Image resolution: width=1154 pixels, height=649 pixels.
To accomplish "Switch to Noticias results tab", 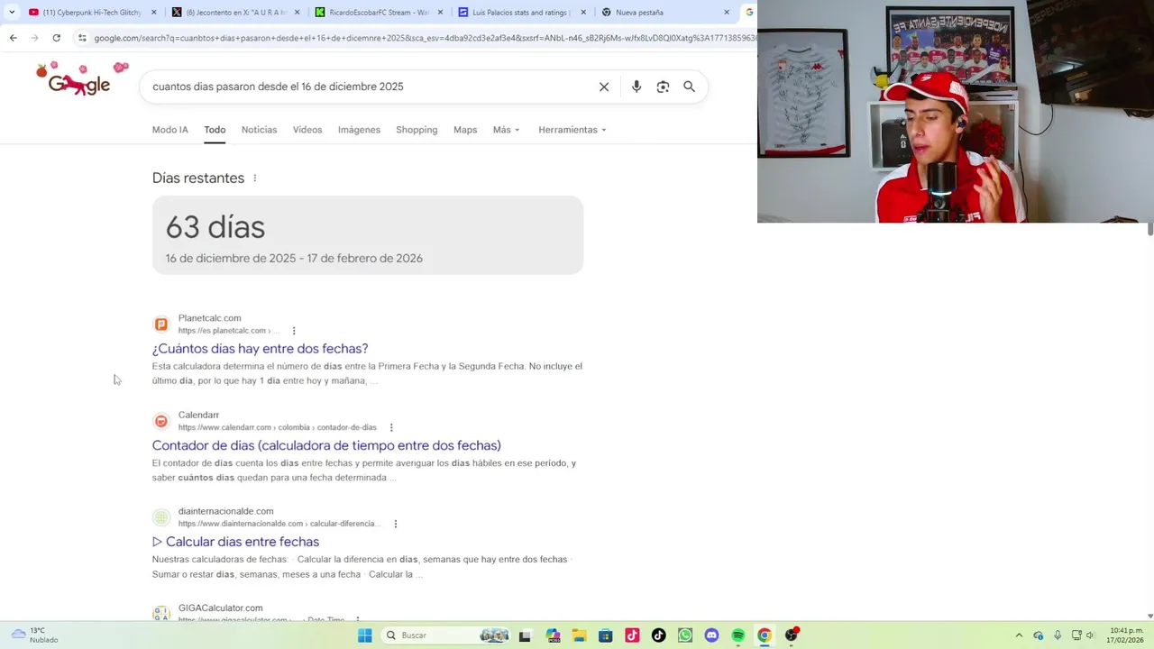I will pos(260,130).
